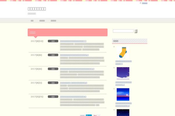This screenshot has width=175, height=116.
Task: Open the post title dated 2017/6/1
Action: pos(73,83)
